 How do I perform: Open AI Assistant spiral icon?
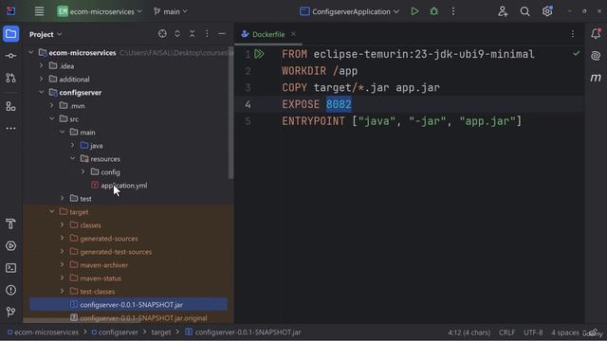tap(596, 56)
